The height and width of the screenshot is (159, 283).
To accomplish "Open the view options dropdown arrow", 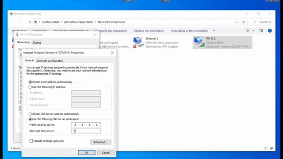I will click(253, 30).
